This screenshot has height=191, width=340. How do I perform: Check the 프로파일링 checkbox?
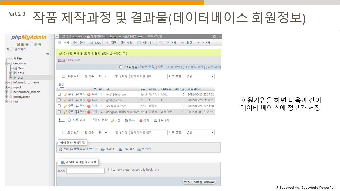click(x=121, y=67)
